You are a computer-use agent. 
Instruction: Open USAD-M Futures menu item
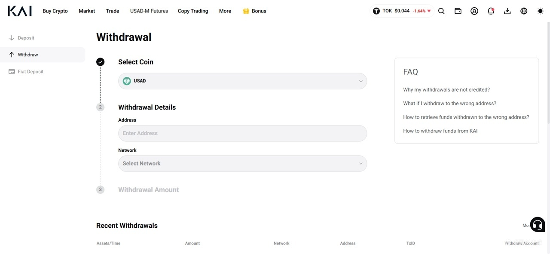coord(149,11)
